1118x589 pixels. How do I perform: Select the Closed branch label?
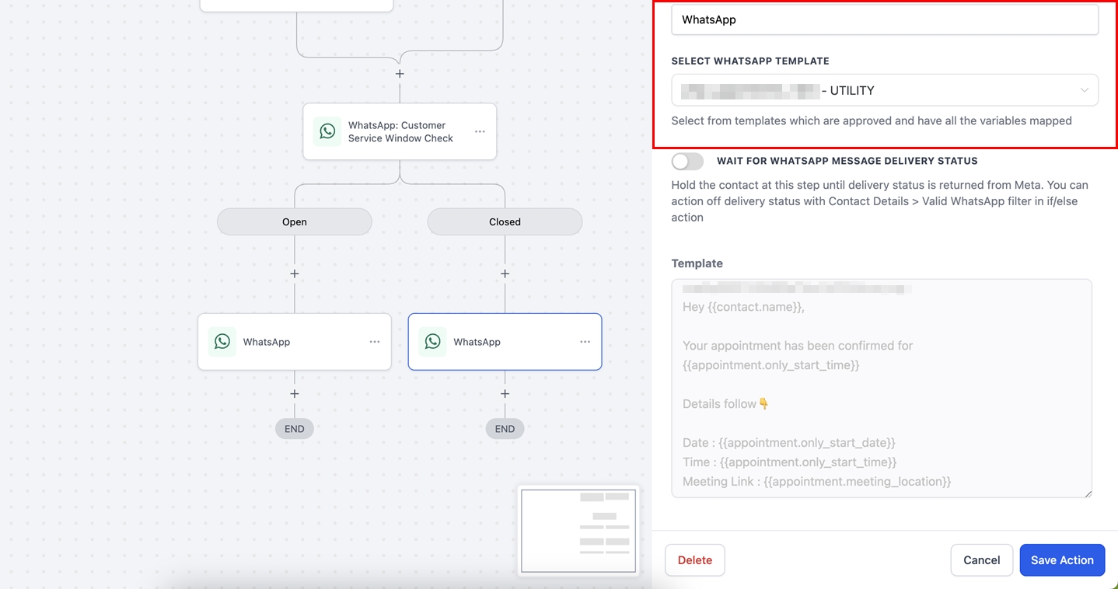pyautogui.click(x=505, y=221)
